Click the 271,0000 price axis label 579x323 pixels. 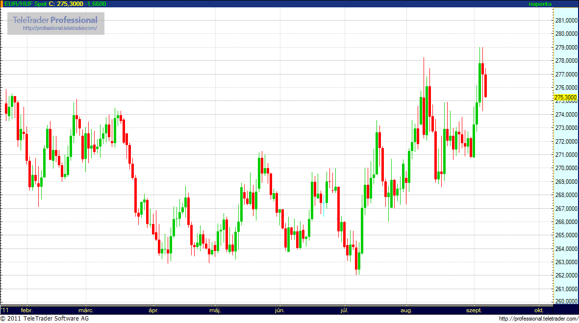click(566, 155)
